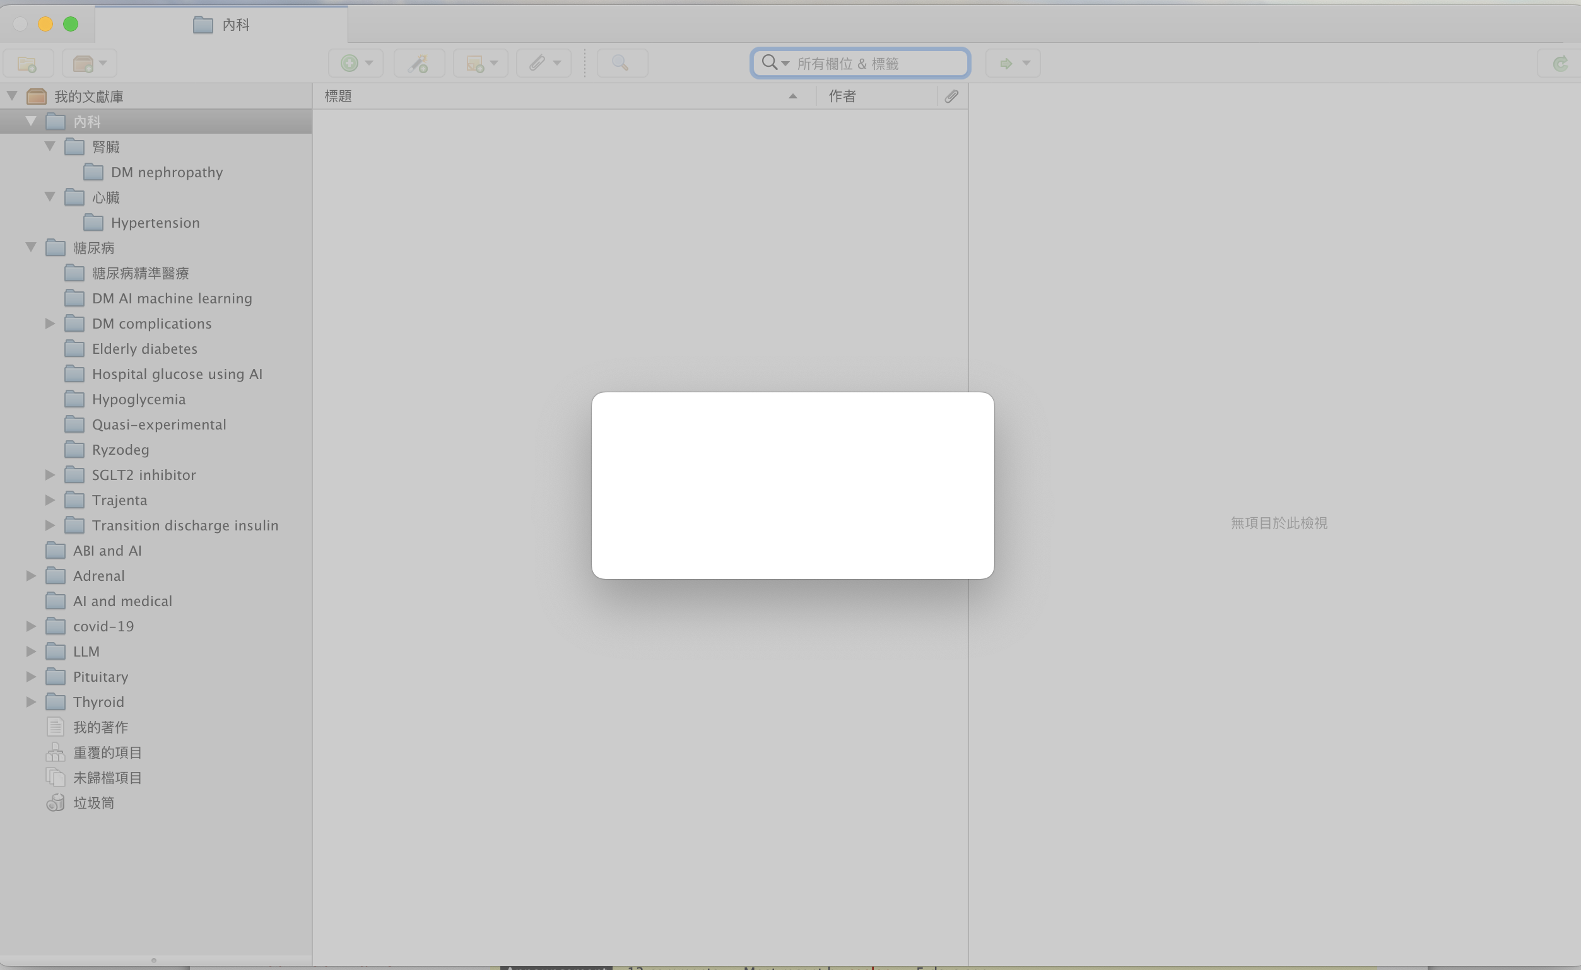This screenshot has height=970, width=1581.
Task: Open the search mode dropdown arrow
Action: [785, 64]
